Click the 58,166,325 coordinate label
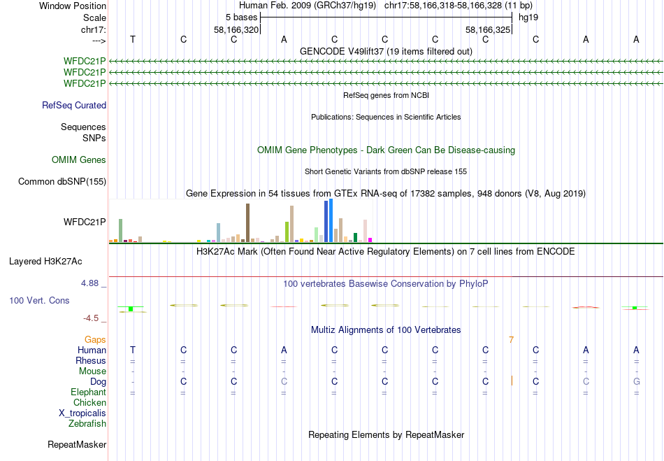The image size is (664, 461). pyautogui.click(x=487, y=29)
